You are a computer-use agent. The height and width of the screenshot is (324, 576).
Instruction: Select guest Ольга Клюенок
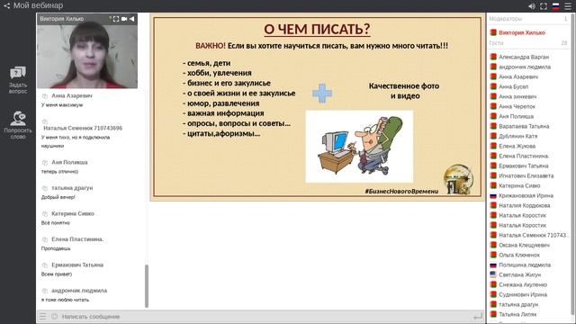click(x=519, y=255)
